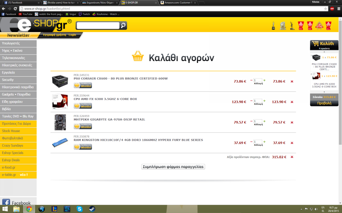Open Twitch bookmark
The width and height of the screenshot is (342, 213).
pyautogui.click(x=84, y=14)
